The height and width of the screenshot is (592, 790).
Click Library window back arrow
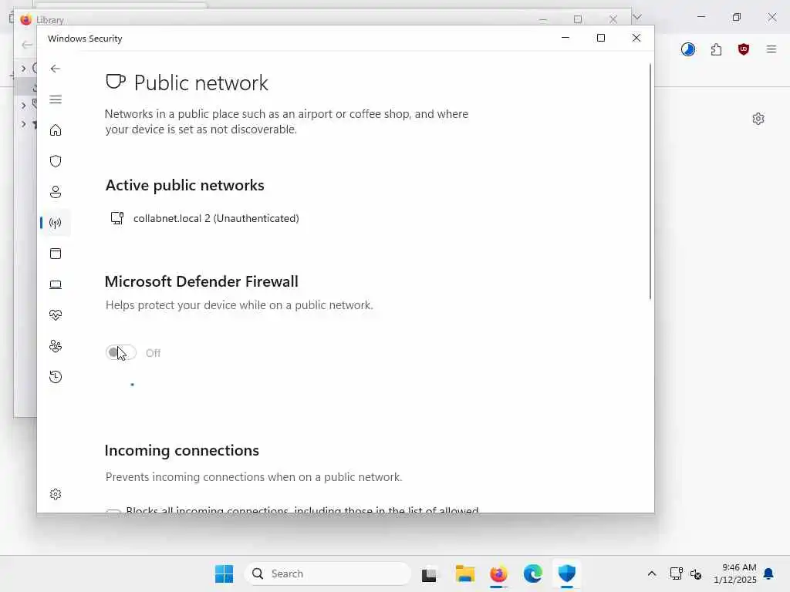pyautogui.click(x=27, y=45)
